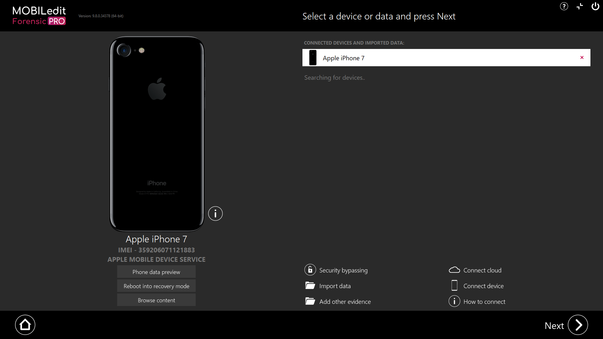
Task: Click the Select a device heading
Action: (x=379, y=16)
